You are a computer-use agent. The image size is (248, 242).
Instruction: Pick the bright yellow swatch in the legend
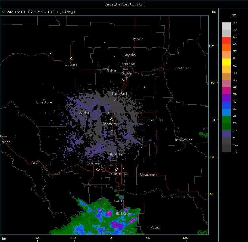[226, 62]
